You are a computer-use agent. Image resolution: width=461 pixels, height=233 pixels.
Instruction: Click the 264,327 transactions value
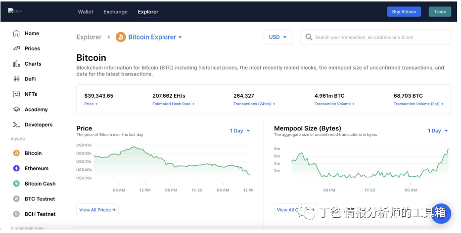click(244, 96)
